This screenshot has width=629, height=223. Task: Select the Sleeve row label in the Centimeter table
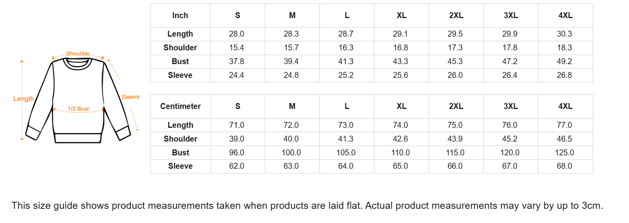[180, 166]
